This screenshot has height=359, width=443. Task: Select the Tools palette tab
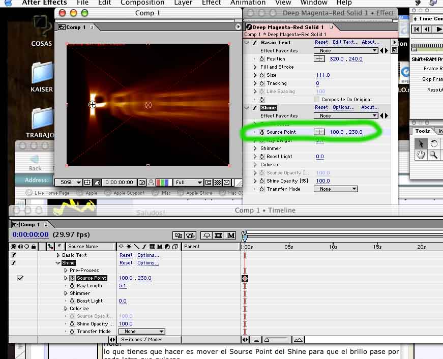422,131
